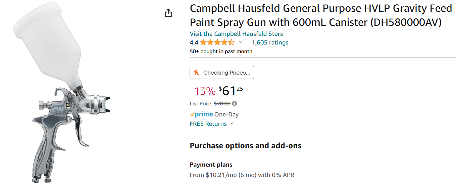Click the info icon beside the List Price
The image size is (456, 187).
235,103
